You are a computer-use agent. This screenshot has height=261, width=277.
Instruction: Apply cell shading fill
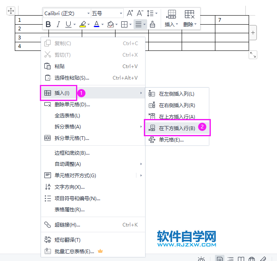click(x=111, y=24)
